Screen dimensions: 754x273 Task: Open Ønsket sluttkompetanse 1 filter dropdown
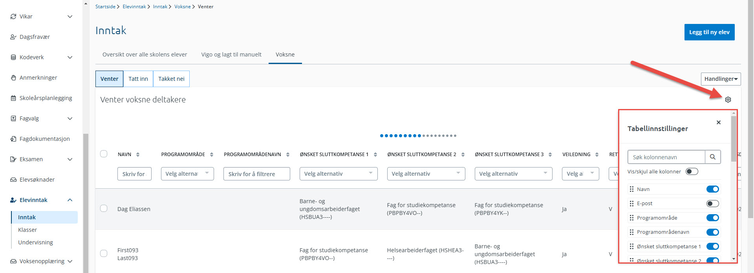[x=339, y=174]
